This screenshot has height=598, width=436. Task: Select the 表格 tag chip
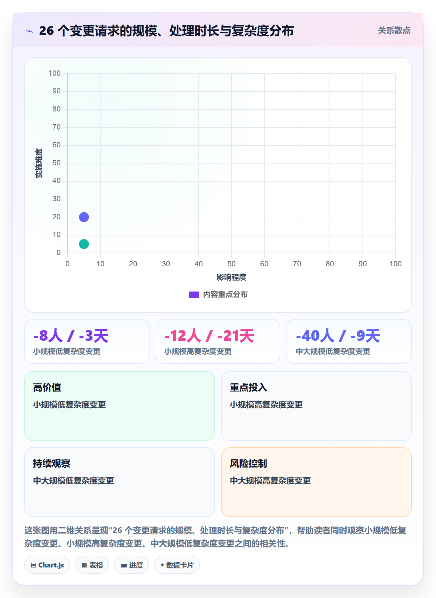92,565
